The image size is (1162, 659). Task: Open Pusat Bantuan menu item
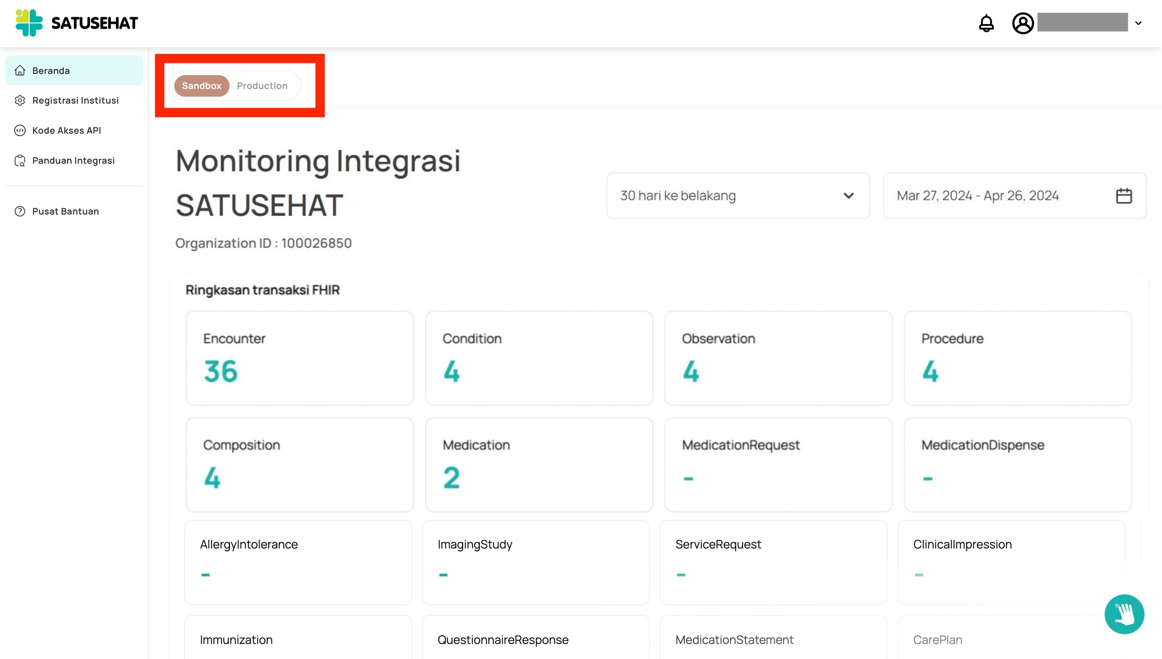pos(74,211)
